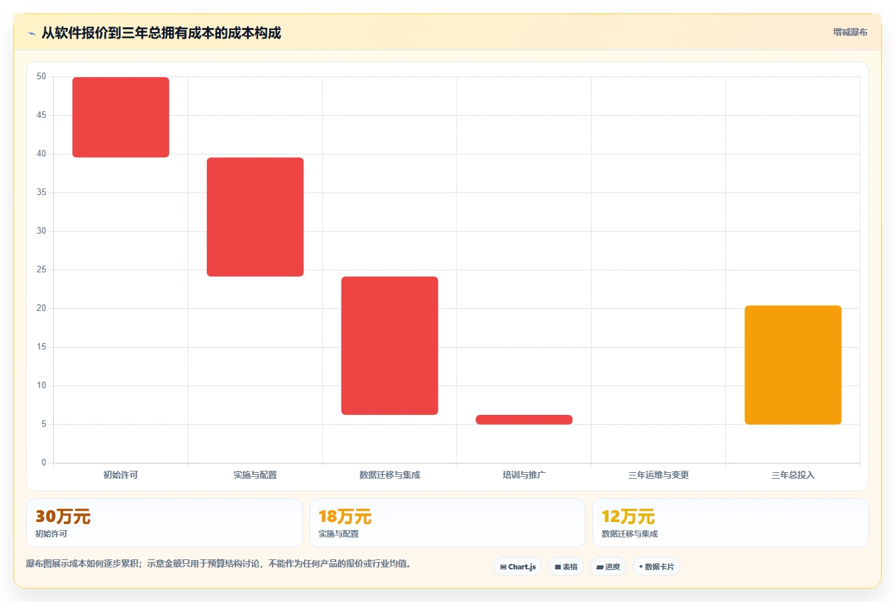
Task: Click the 18万元 实施与配置 data card
Action: point(447,523)
